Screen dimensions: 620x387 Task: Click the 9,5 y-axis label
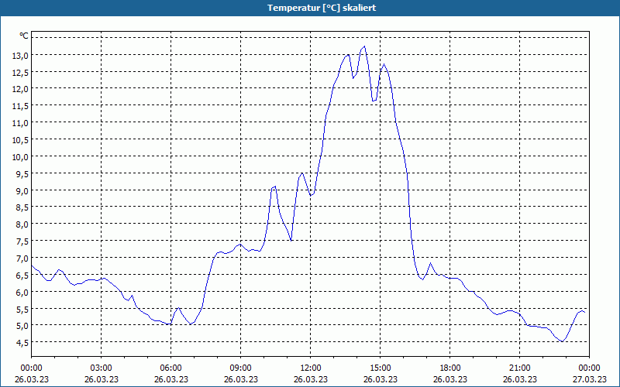[x=22, y=174]
